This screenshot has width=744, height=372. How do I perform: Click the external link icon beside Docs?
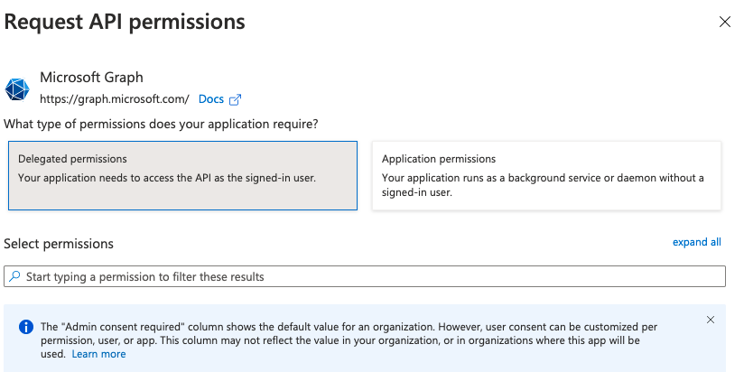click(235, 99)
